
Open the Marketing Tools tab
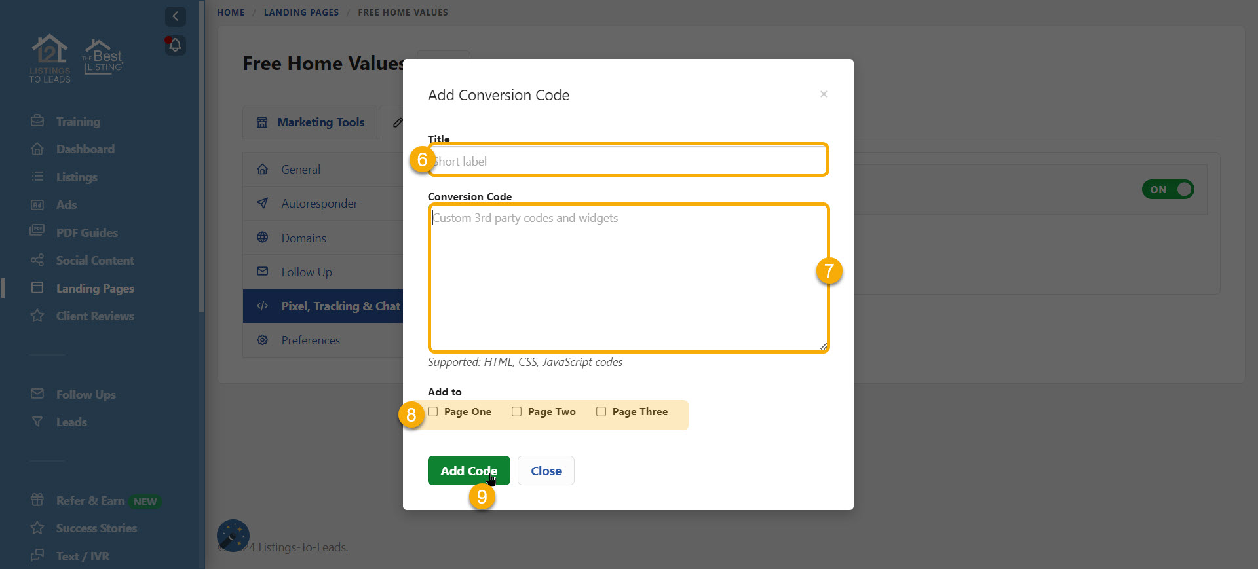(x=310, y=122)
